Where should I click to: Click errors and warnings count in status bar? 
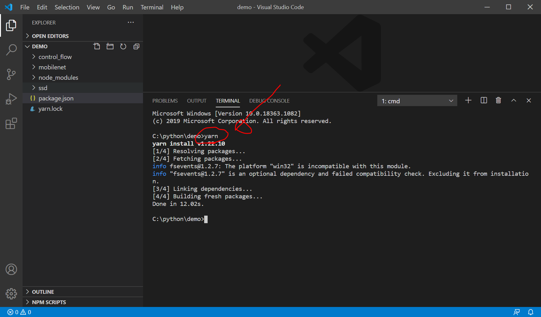(19, 312)
